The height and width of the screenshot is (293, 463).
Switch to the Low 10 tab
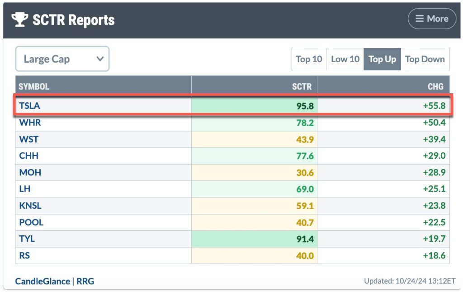[x=345, y=59]
